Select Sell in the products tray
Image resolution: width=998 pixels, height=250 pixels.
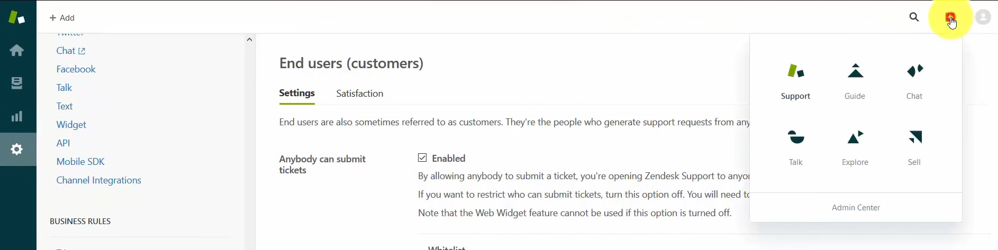pyautogui.click(x=914, y=147)
